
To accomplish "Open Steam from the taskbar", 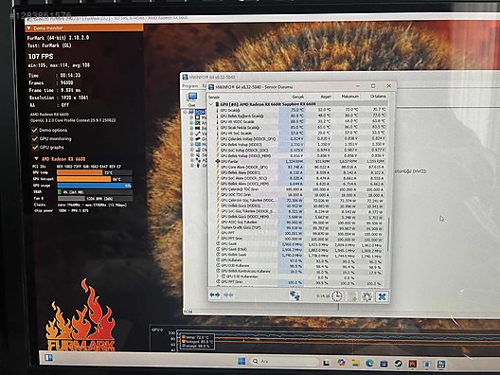I will click(x=398, y=364).
